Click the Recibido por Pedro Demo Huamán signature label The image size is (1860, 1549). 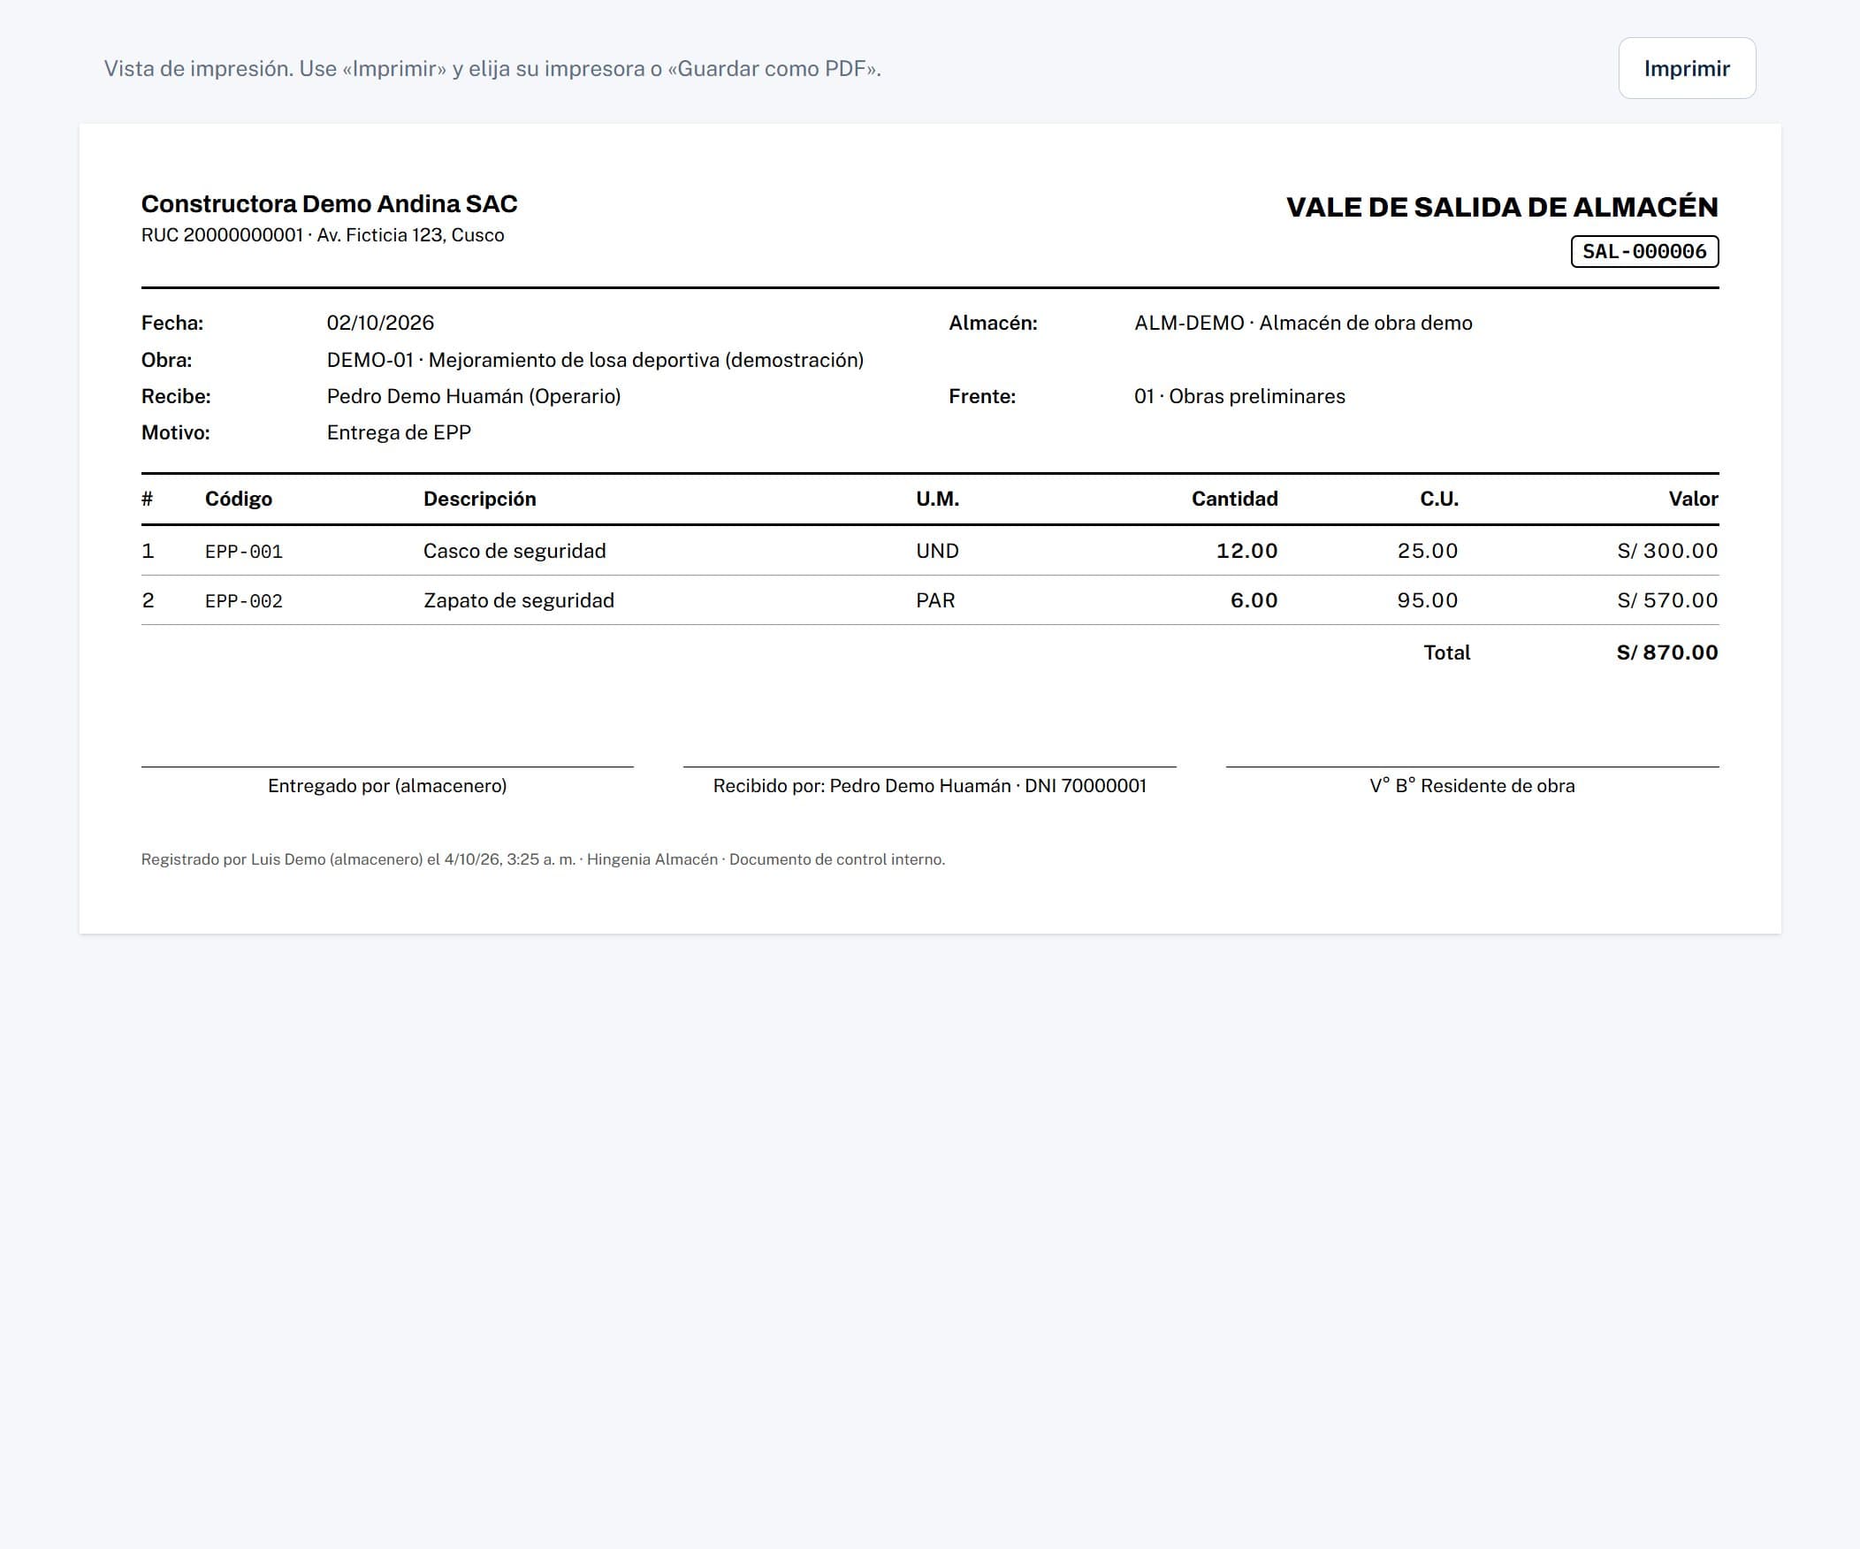tap(929, 787)
